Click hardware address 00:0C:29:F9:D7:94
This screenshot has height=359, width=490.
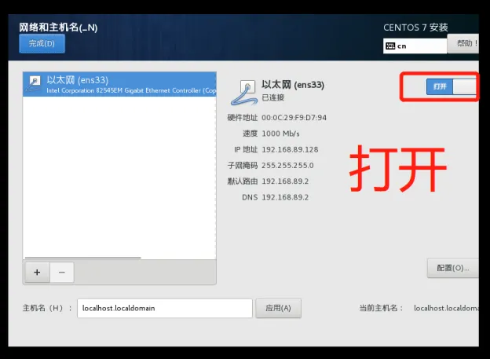[x=294, y=118]
